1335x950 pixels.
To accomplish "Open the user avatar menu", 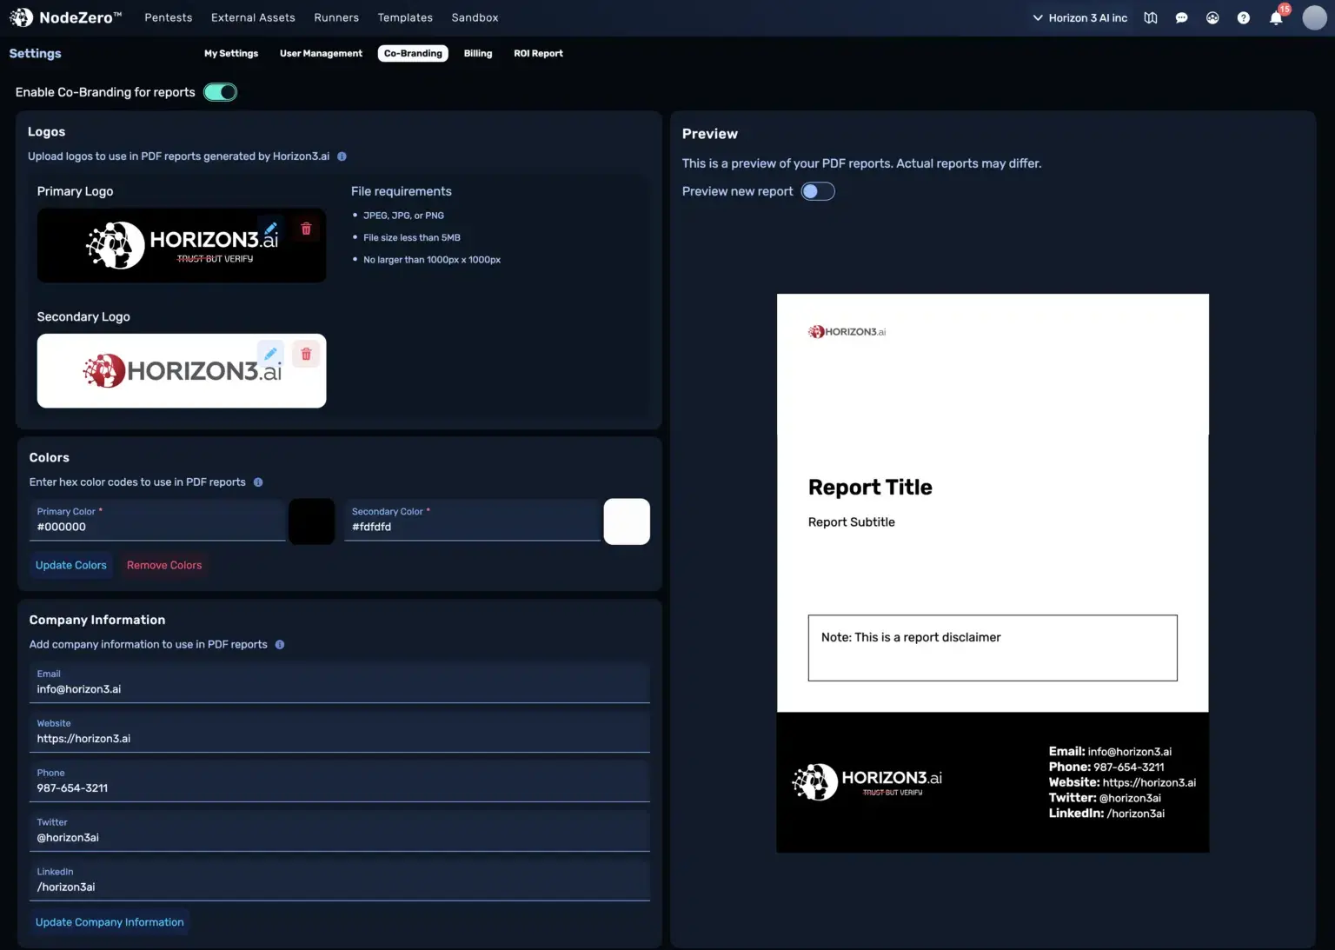I will [1314, 17].
